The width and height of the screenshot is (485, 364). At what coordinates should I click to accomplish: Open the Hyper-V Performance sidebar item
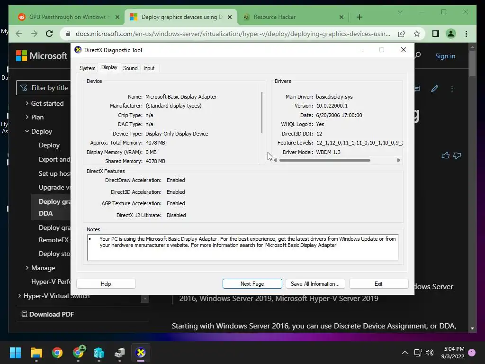coord(51,282)
